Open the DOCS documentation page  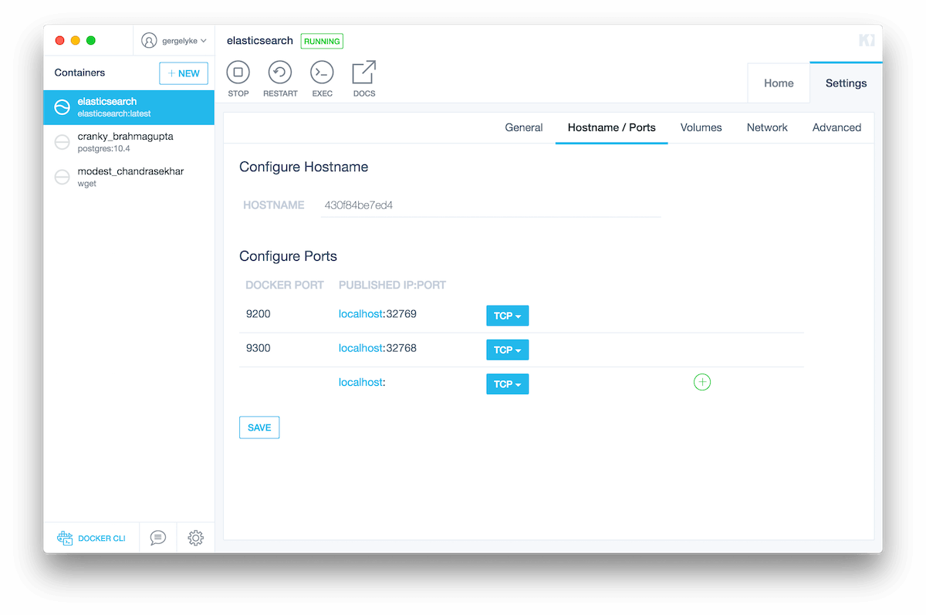coord(363,77)
